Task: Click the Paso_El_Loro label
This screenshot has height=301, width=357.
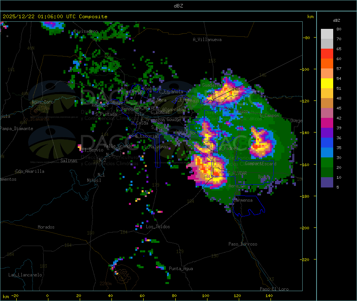Action: pyautogui.click(x=274, y=289)
